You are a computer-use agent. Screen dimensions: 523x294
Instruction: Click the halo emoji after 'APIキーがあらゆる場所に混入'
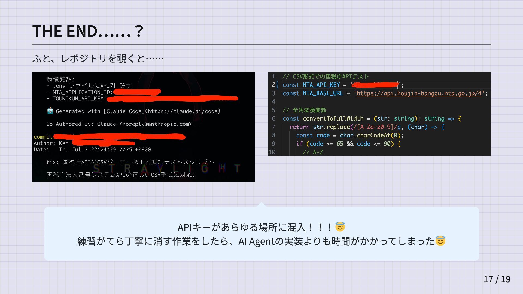tap(340, 226)
